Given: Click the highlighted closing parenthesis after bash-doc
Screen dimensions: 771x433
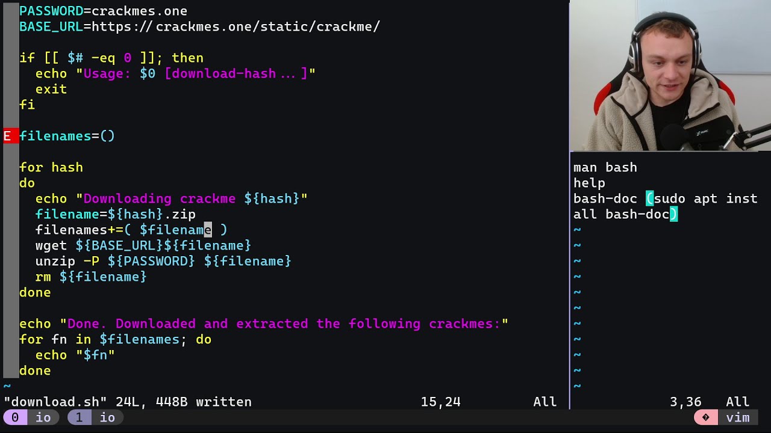Looking at the screenshot, I should tap(673, 214).
